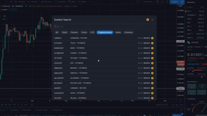
Task: Click Binance icon on VETUSDT row
Action: (x=152, y=58)
